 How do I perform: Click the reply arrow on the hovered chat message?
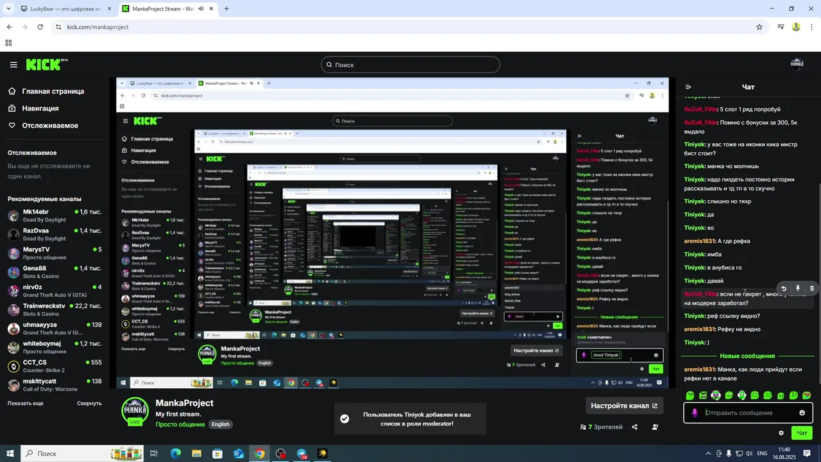(783, 289)
